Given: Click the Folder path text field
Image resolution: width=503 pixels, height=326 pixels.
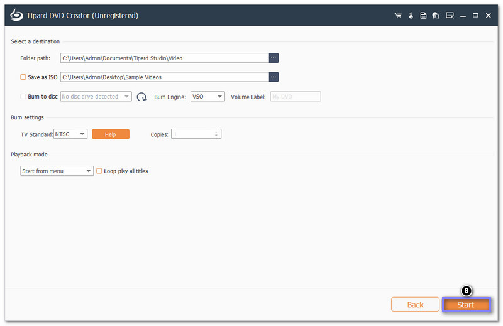Looking at the screenshot, I should [165, 58].
